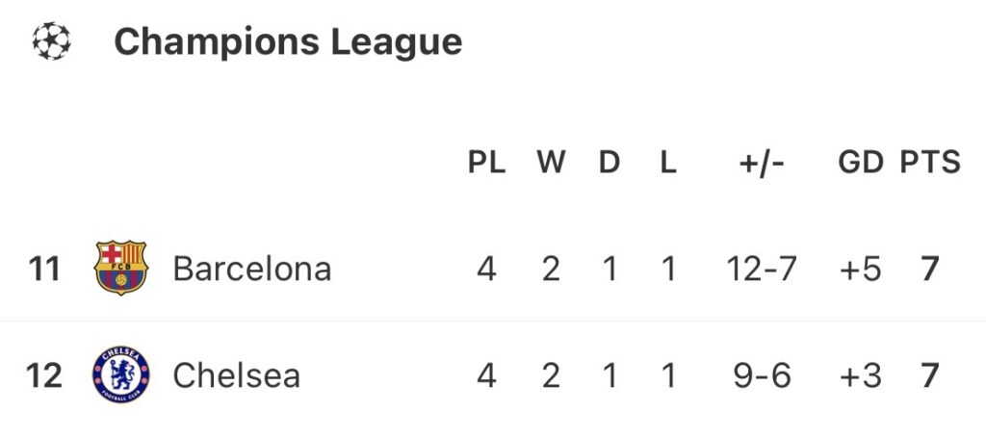The height and width of the screenshot is (438, 986).
Task: Sort by the L column header
Action: 667,163
